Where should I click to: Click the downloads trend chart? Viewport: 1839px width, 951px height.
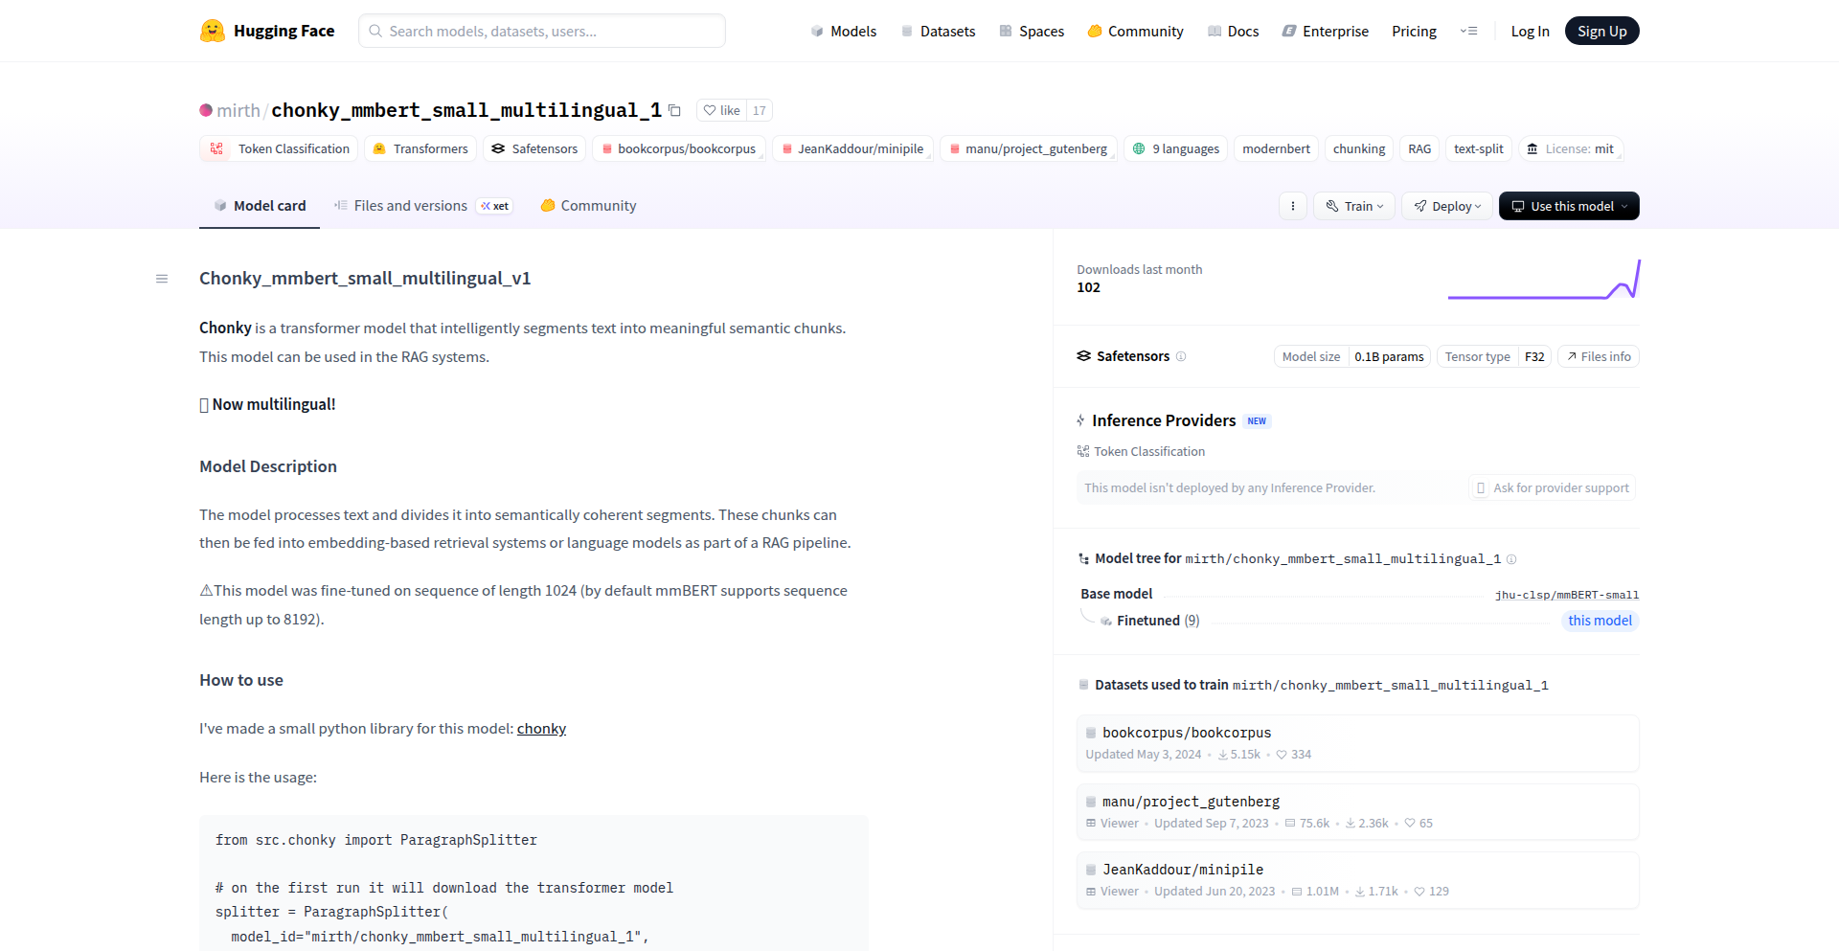(x=1544, y=279)
